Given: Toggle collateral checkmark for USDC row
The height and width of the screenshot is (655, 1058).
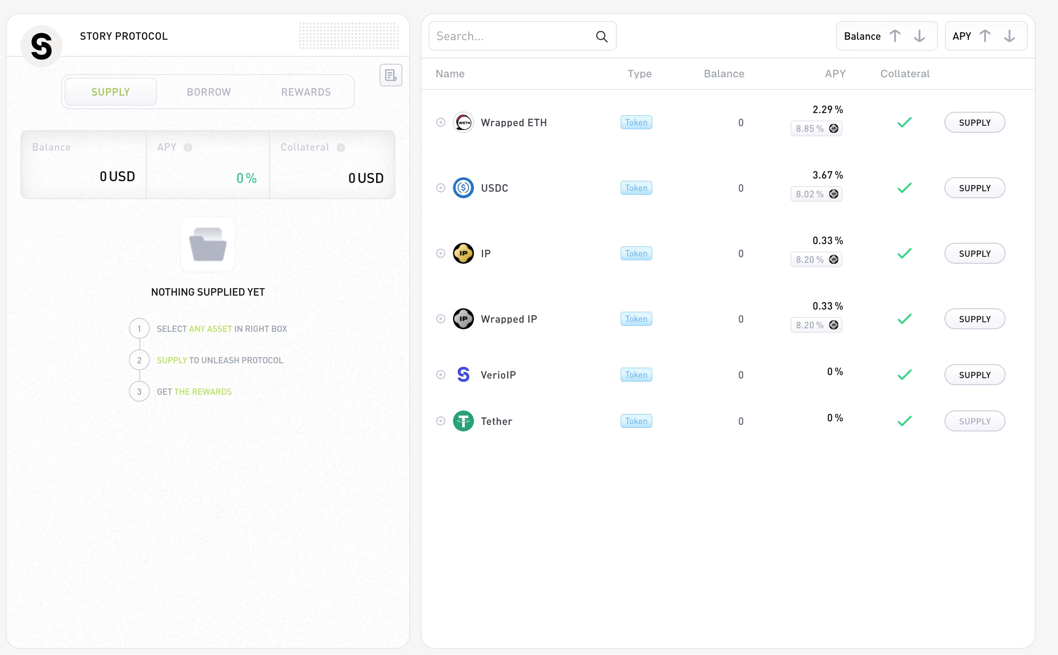Looking at the screenshot, I should click(x=904, y=188).
